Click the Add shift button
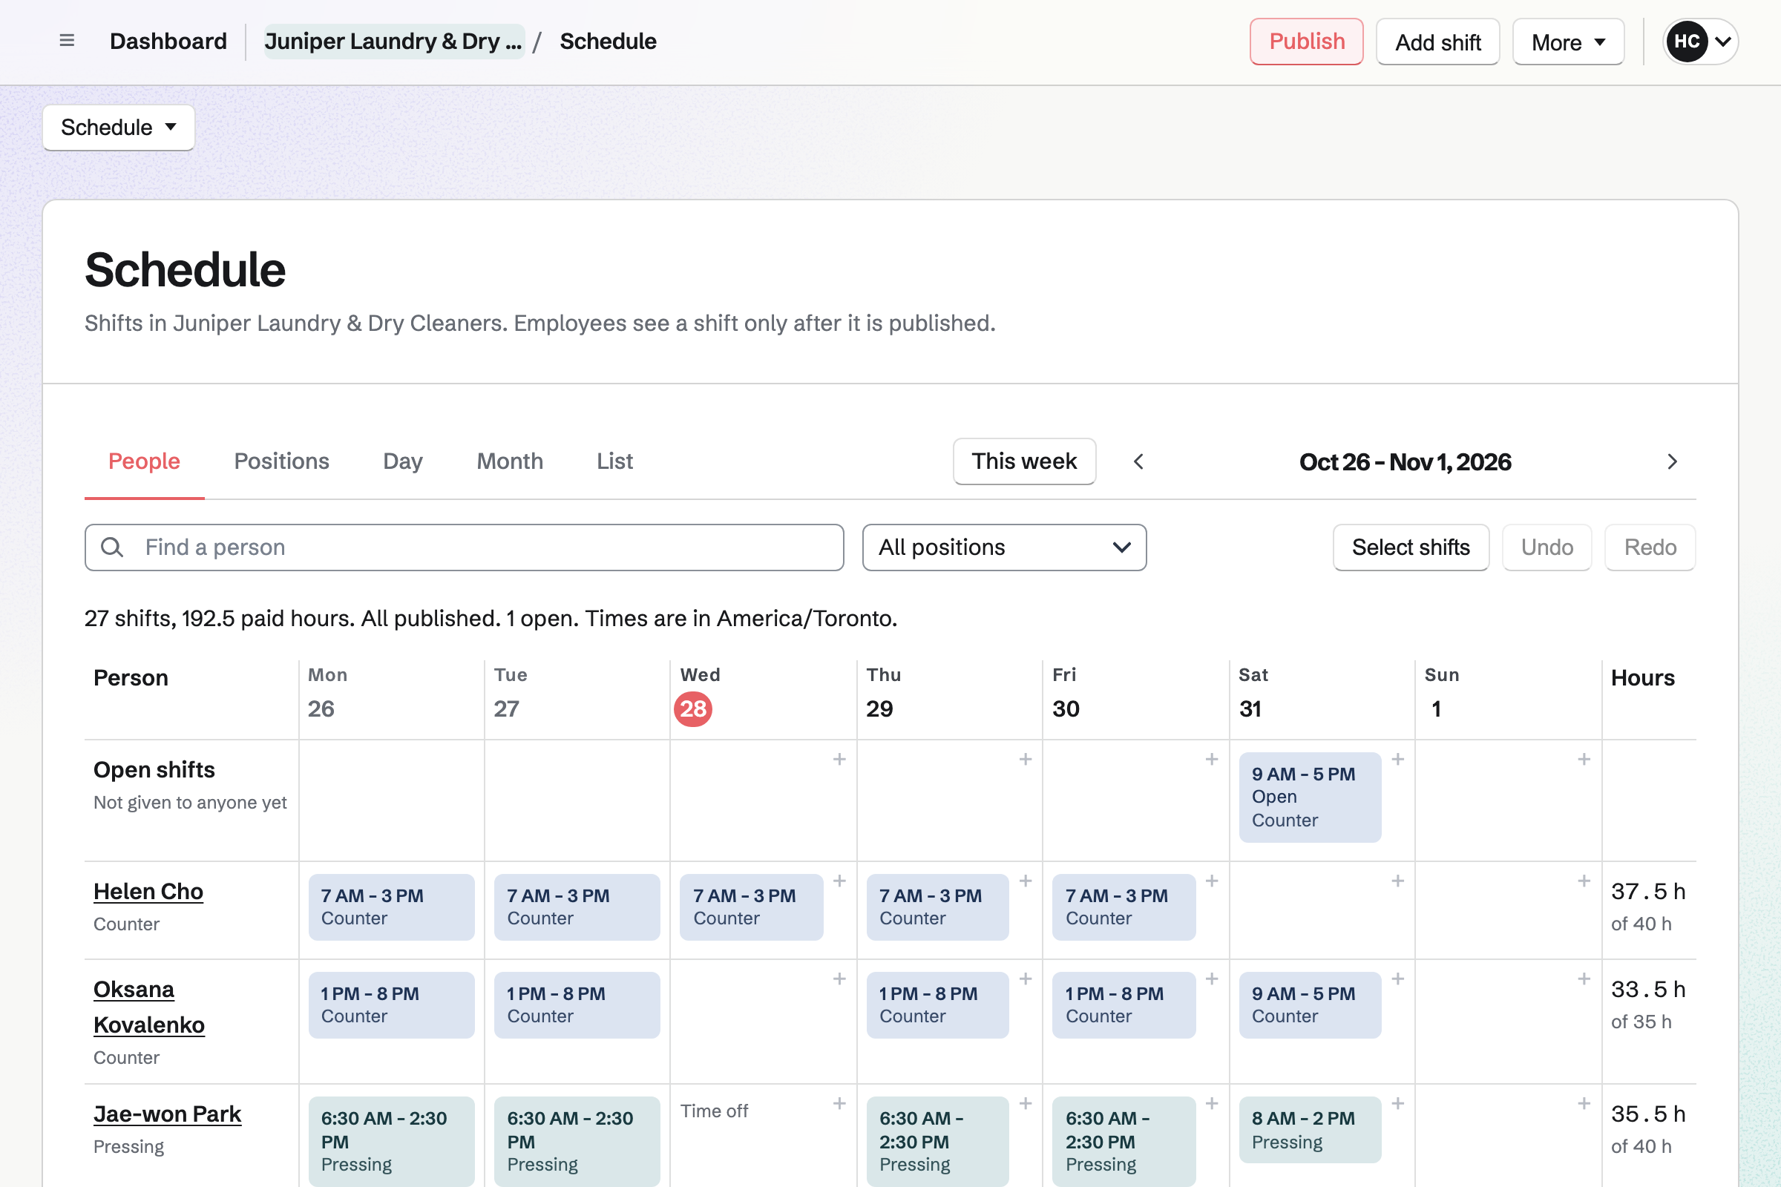 click(x=1437, y=42)
